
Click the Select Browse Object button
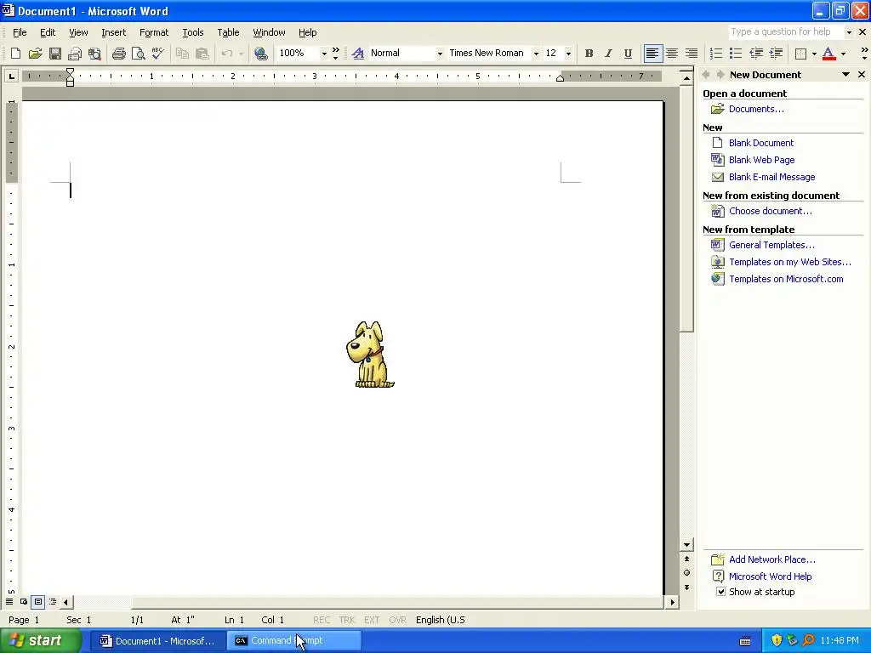pyautogui.click(x=686, y=572)
